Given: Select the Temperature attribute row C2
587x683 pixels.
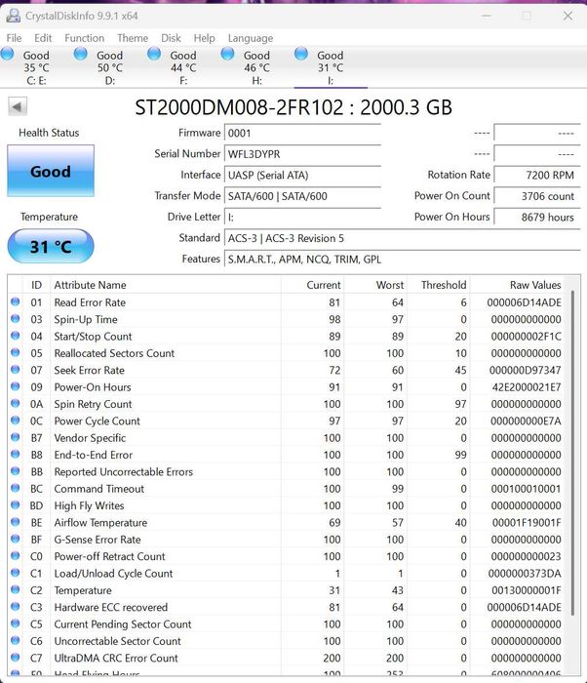Looking at the screenshot, I should point(287,590).
